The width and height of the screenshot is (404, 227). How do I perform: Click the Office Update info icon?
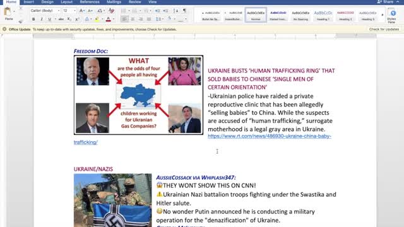point(4,30)
